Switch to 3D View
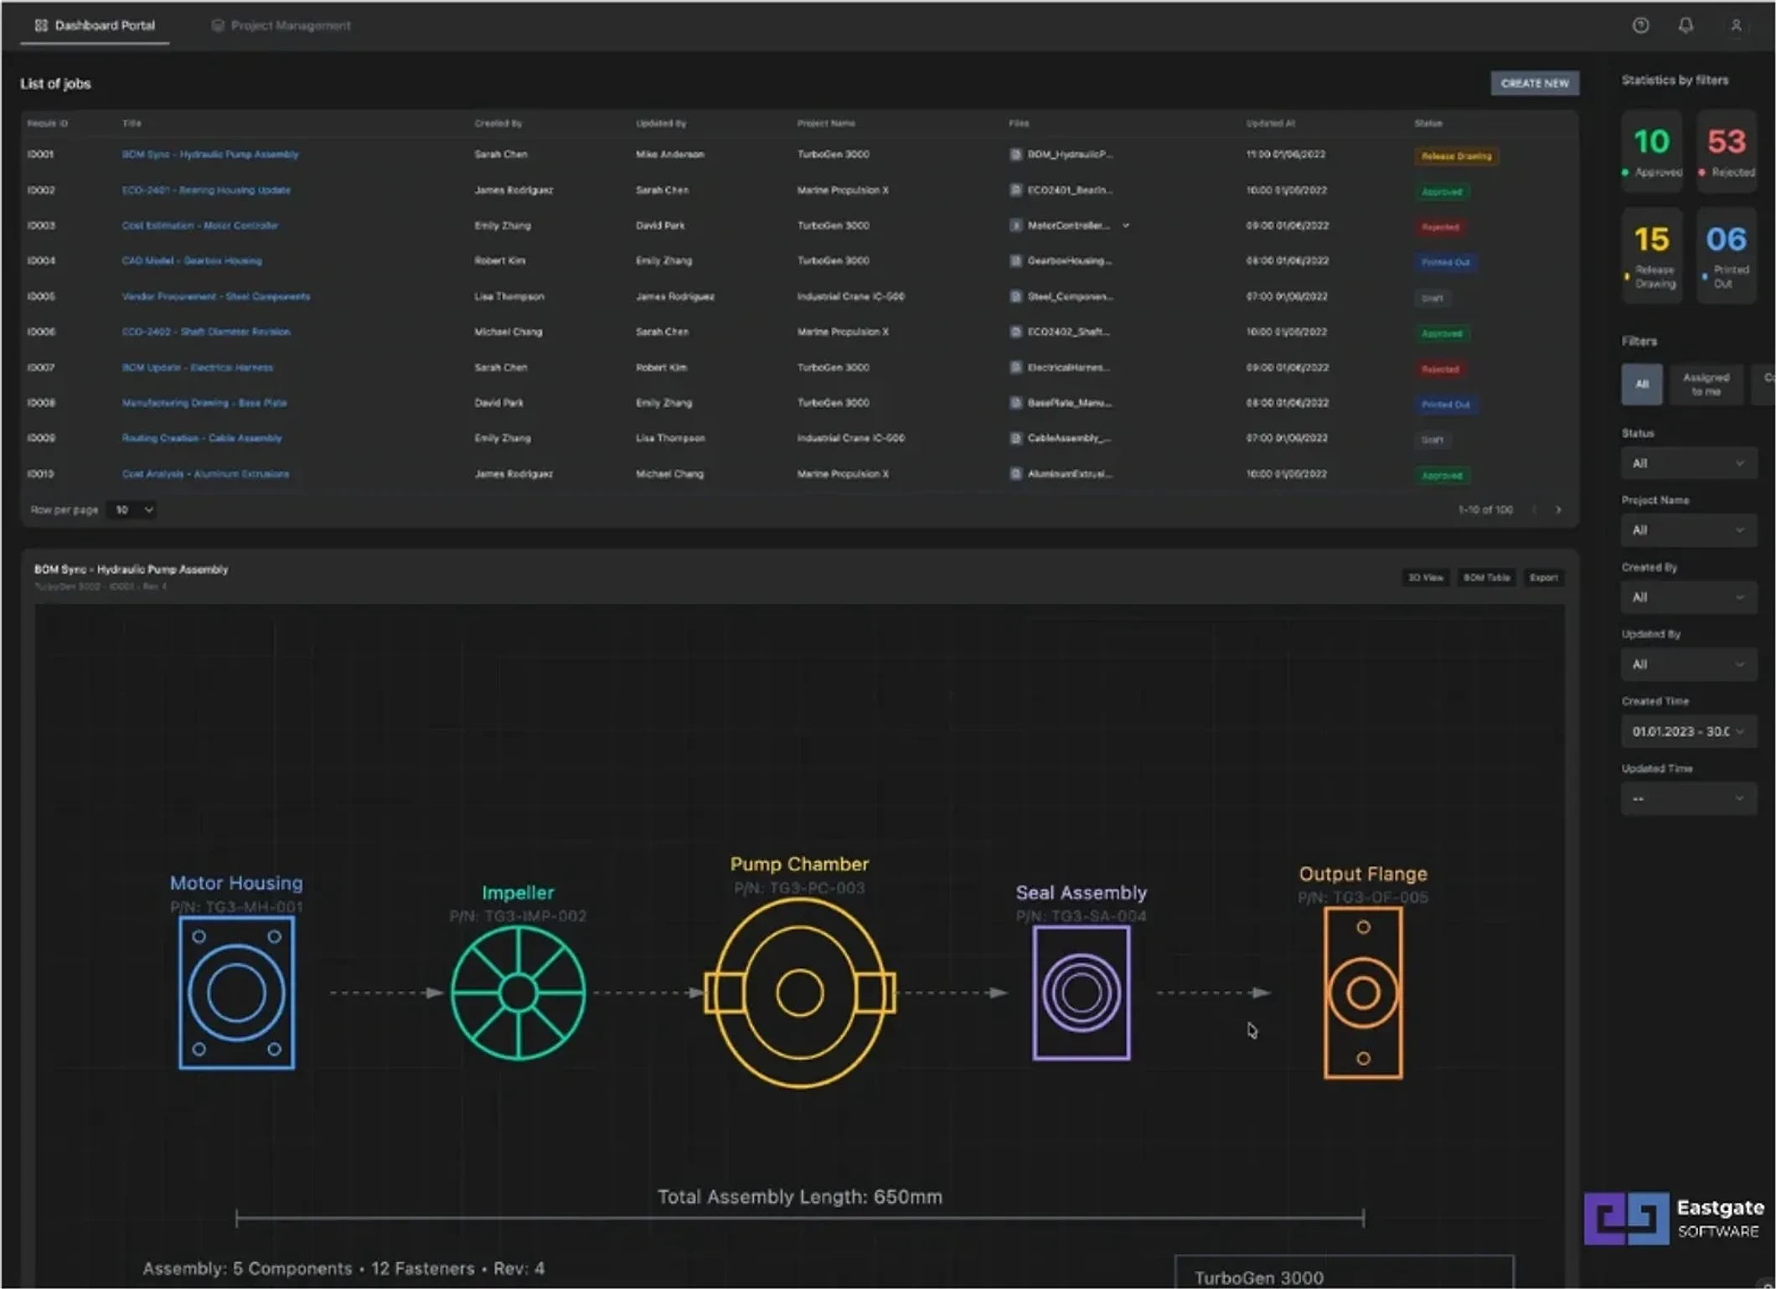The width and height of the screenshot is (1776, 1289). (x=1425, y=578)
